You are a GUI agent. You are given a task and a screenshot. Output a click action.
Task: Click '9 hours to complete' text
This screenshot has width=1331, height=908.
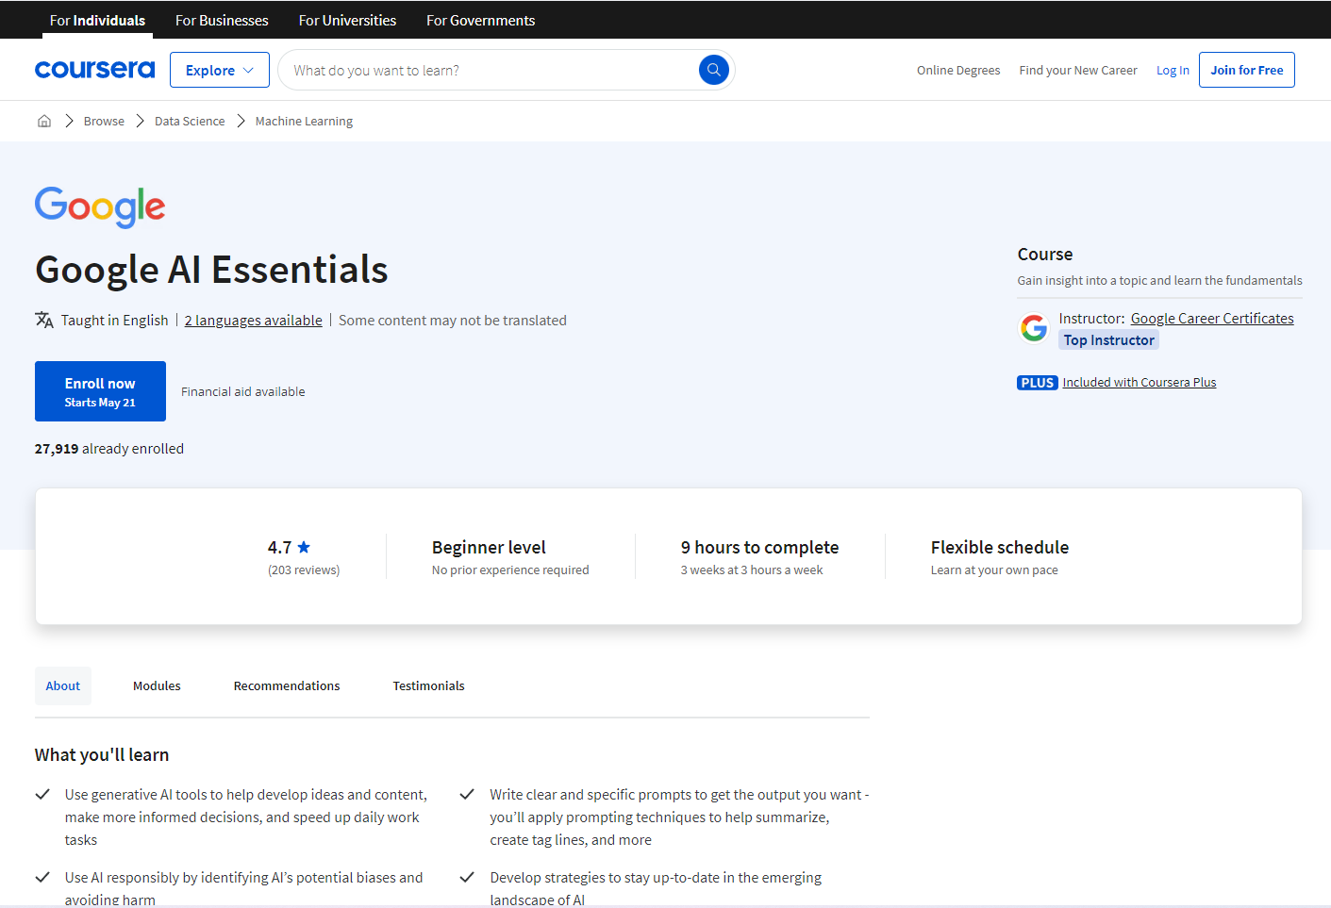pyautogui.click(x=759, y=547)
